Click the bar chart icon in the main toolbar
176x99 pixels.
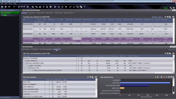40,7
